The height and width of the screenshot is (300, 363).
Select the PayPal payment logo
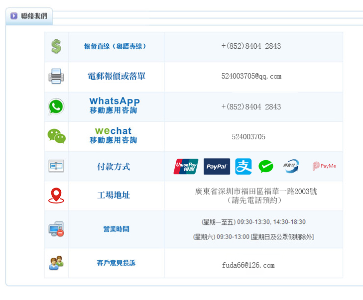[217, 166]
